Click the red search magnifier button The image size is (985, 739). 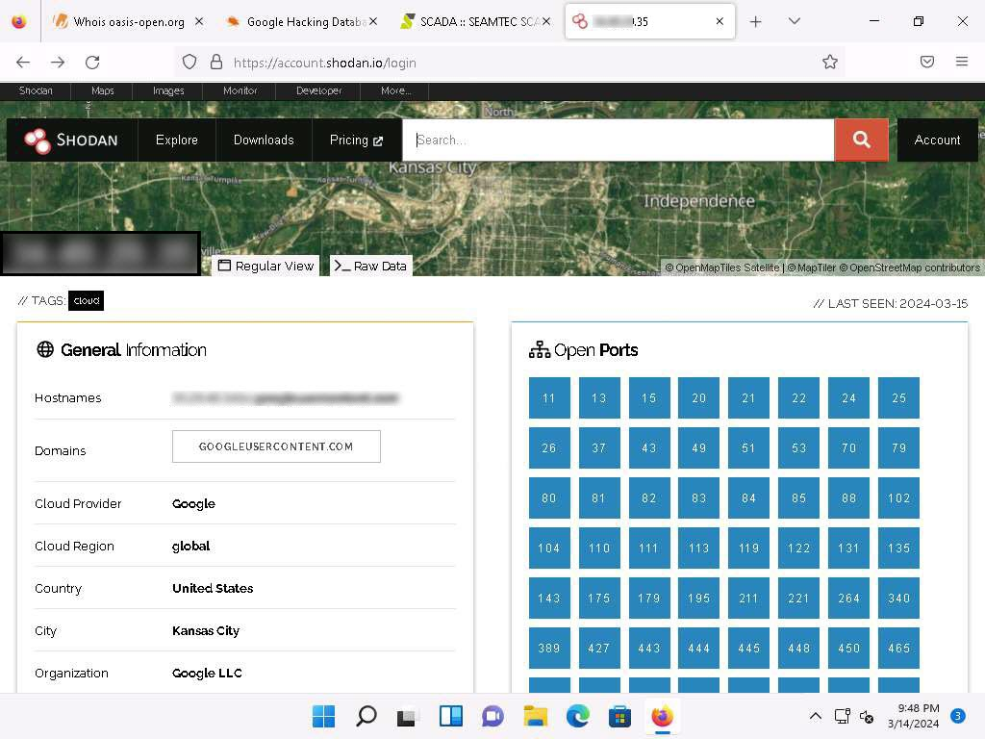[861, 140]
